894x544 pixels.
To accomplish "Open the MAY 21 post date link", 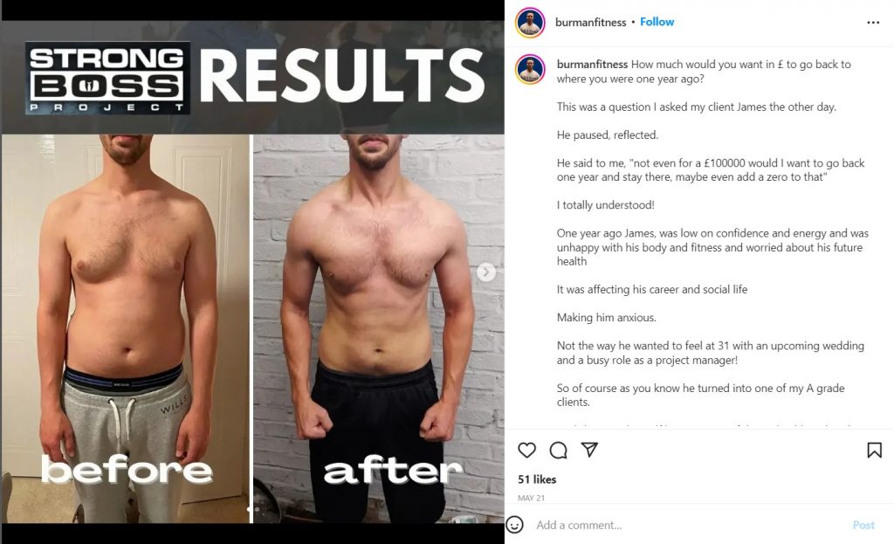I will (x=531, y=498).
